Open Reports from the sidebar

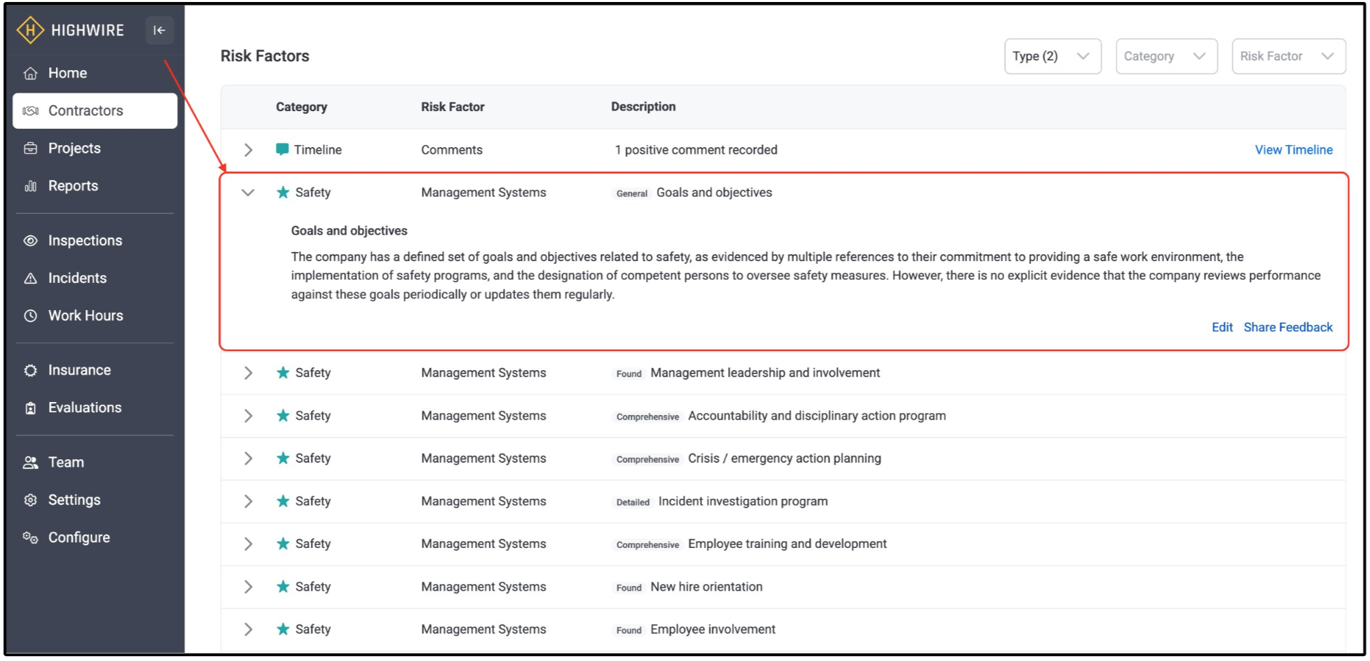click(95, 186)
